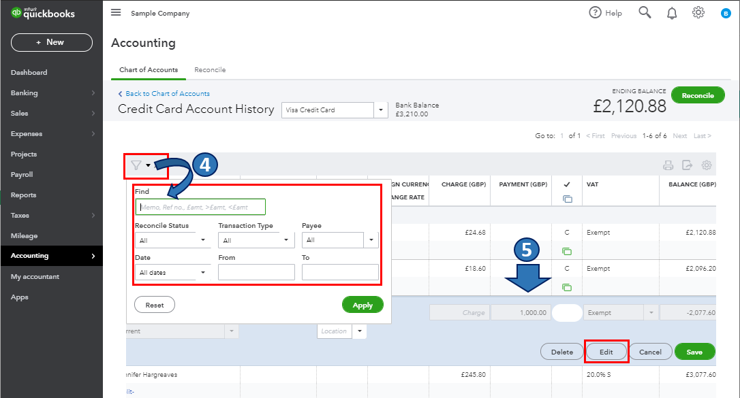Click the £245.80 charge cell
The height and width of the screenshot is (398, 740).
tap(473, 374)
